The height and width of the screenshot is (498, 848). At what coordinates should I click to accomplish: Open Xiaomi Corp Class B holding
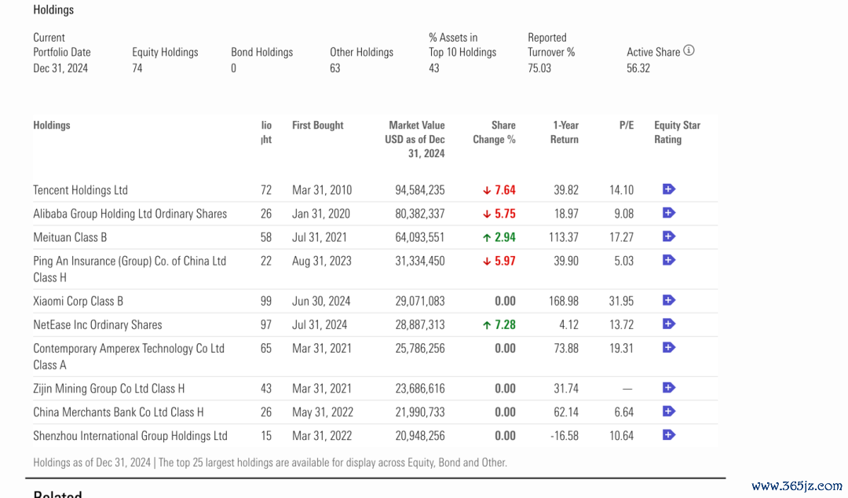point(78,301)
